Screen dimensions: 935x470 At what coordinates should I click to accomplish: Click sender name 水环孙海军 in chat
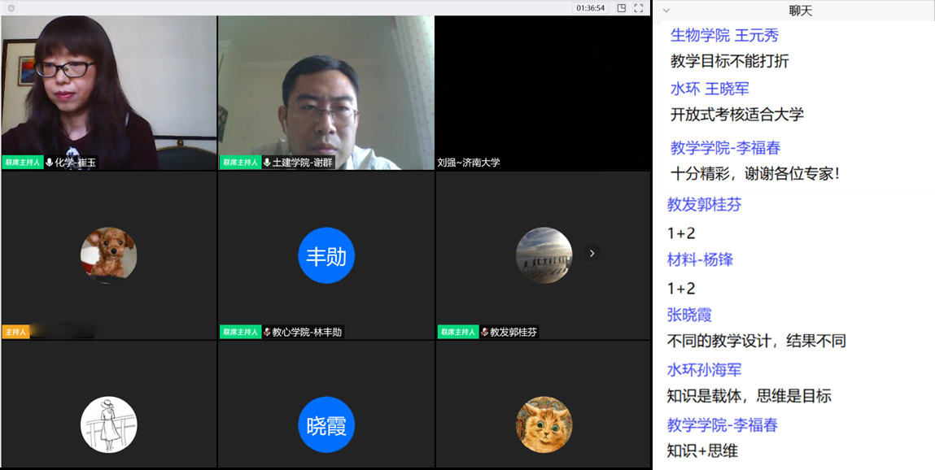pyautogui.click(x=704, y=370)
